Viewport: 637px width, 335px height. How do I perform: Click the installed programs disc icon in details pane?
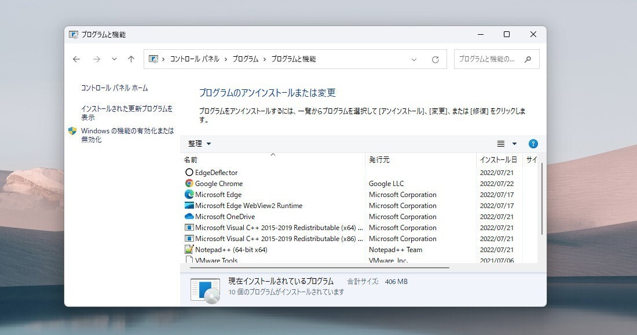click(x=206, y=290)
